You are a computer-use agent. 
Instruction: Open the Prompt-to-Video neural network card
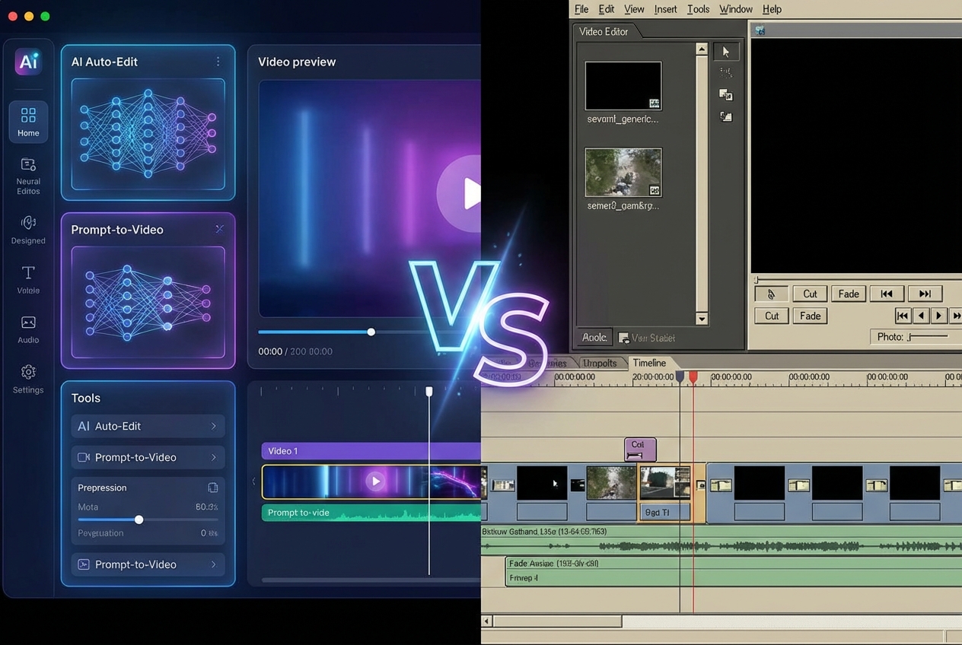(148, 302)
